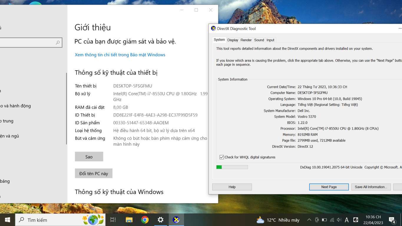The height and width of the screenshot is (226, 402).
Task: Open Task View from the taskbar
Action: (113, 220)
